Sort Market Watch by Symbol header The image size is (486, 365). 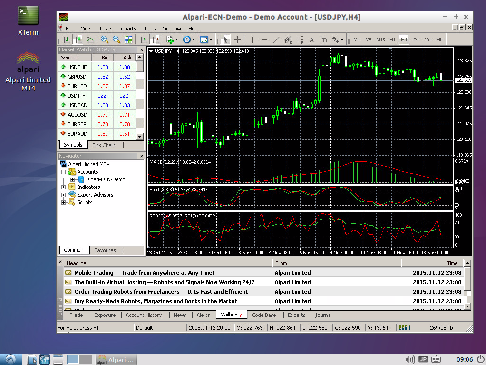(75, 58)
